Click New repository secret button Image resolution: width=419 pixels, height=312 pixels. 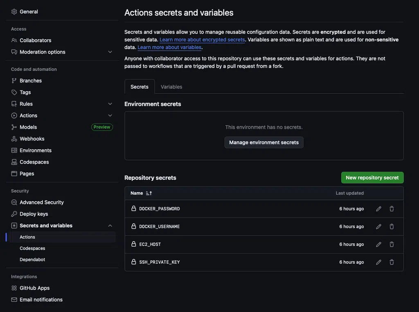(x=372, y=177)
